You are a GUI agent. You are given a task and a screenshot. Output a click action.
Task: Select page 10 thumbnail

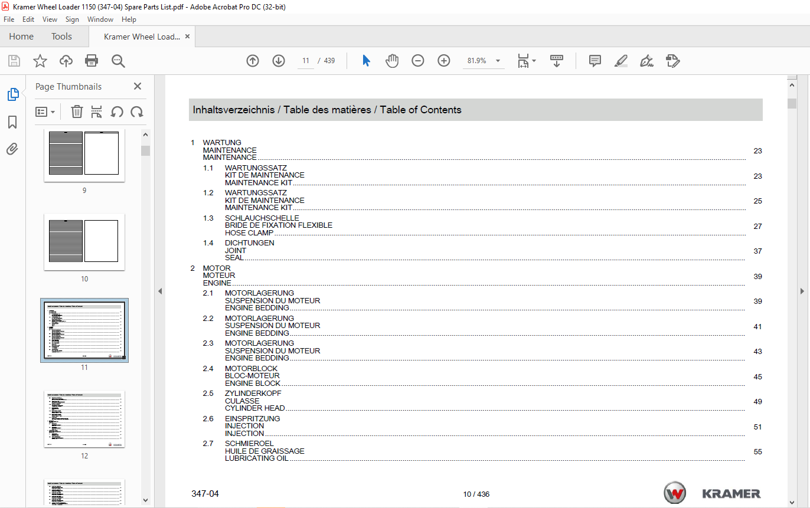(84, 242)
